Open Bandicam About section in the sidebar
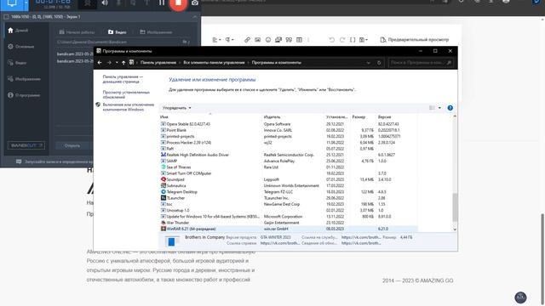The height and width of the screenshot is (306, 545). pyautogui.click(x=24, y=95)
